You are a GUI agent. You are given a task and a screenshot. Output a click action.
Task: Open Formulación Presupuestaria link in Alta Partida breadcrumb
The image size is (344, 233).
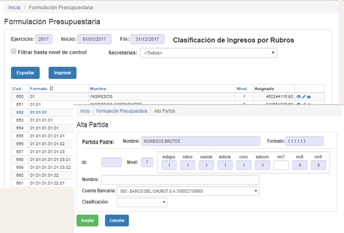pyautogui.click(x=122, y=111)
